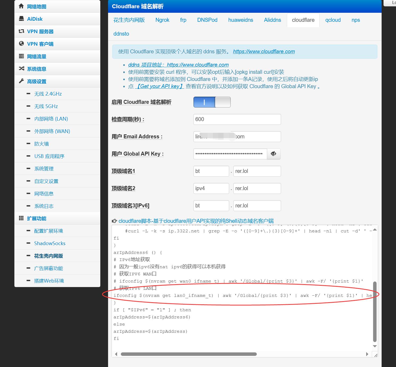
Task: Open the qcloud tab
Action: 333,20
